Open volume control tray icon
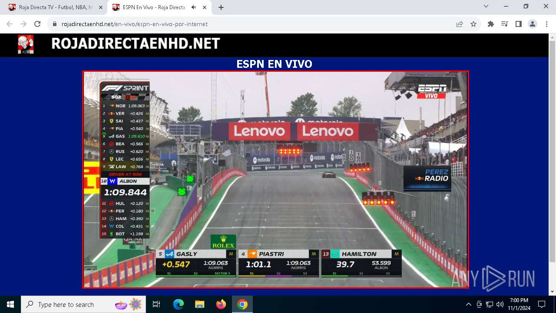Viewport: 556px width, 313px height. [500, 304]
